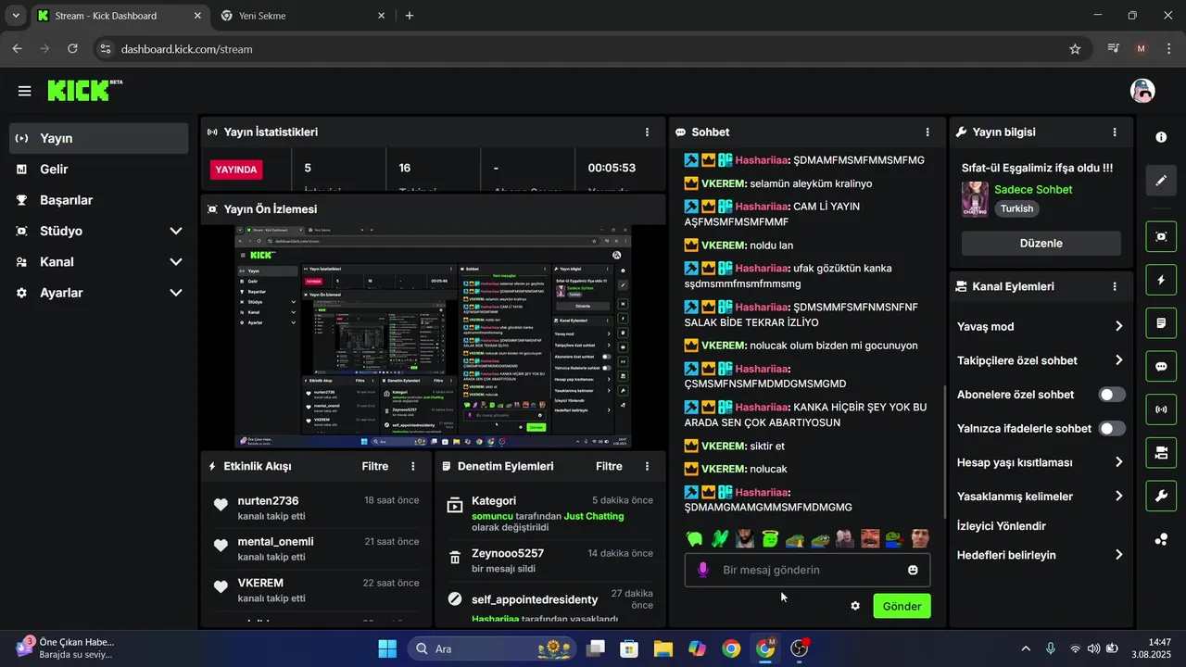Toggle the stream preview panel icon
Screen dimensions: 1186x667
[x=1161, y=236]
